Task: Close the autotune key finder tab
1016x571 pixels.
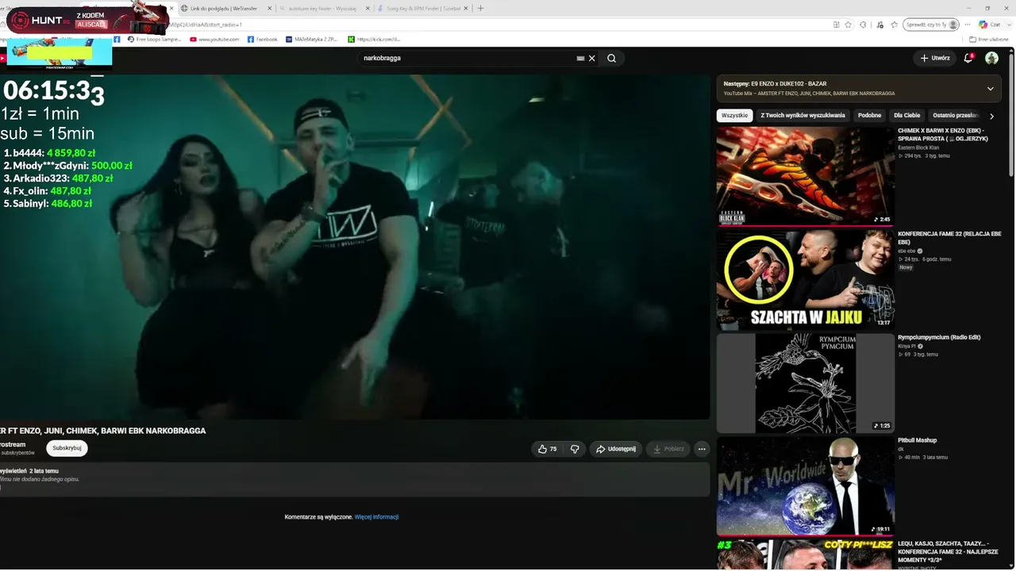Action: (x=369, y=8)
